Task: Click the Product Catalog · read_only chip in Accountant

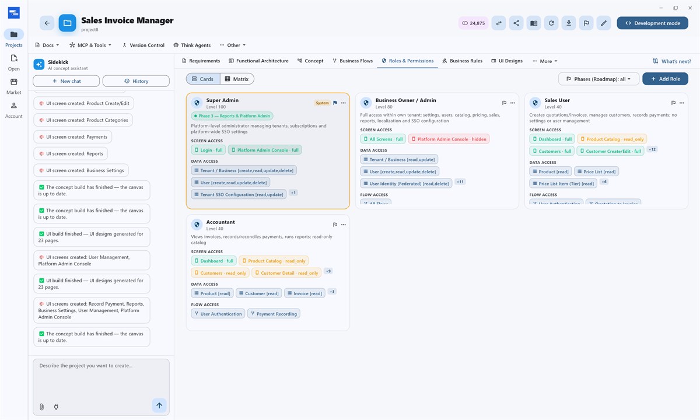Action: point(274,261)
